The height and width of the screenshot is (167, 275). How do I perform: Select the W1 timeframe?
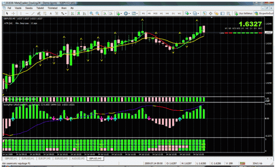tap(179, 14)
